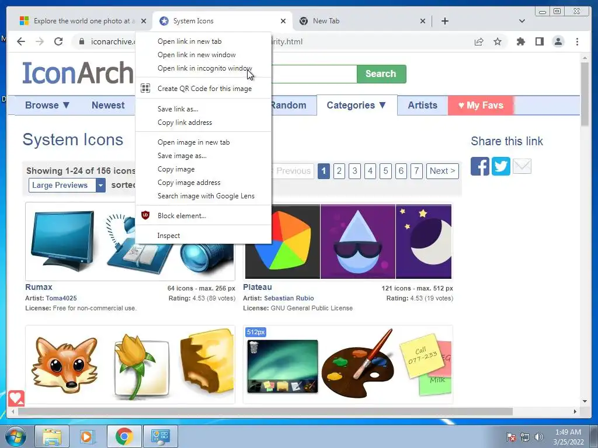The width and height of the screenshot is (598, 448).
Task: Toggle the Chrome side panel icon
Action: pos(539,41)
